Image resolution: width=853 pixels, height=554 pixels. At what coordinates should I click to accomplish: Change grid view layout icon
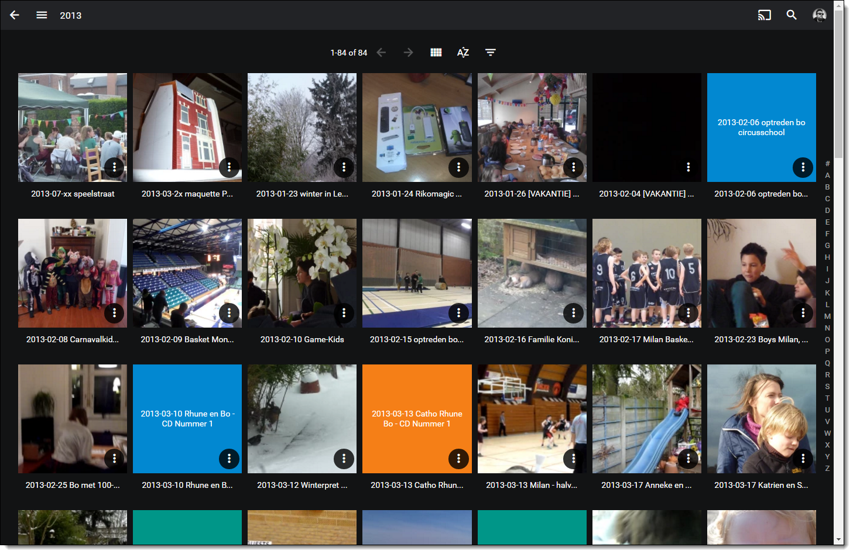(436, 53)
